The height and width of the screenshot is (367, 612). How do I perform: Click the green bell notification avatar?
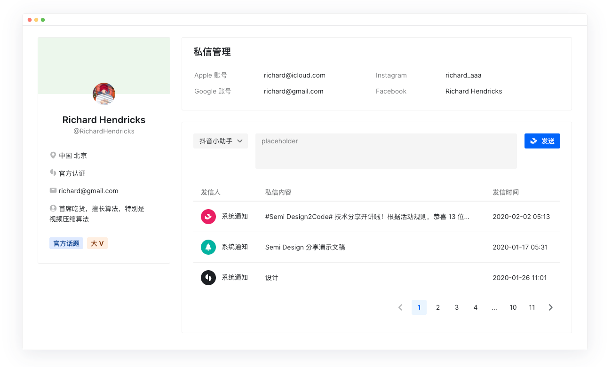tap(208, 247)
